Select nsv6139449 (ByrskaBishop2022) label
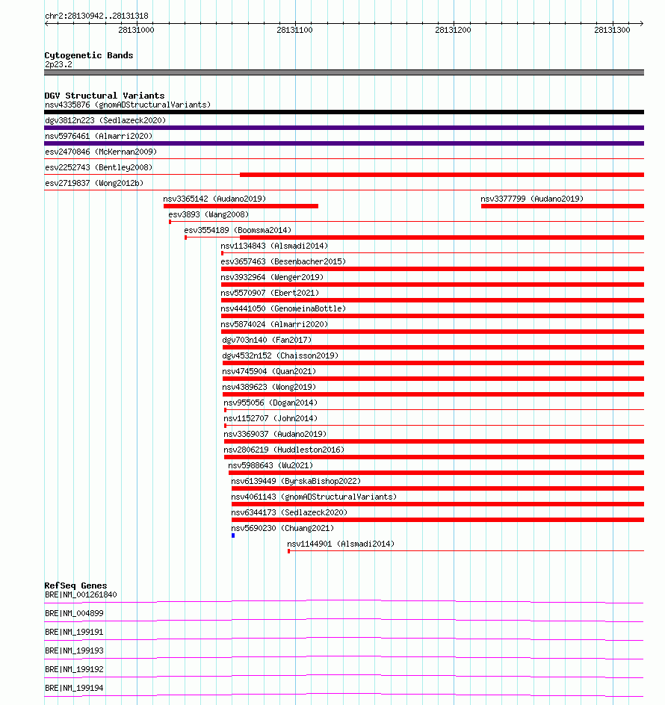This screenshot has height=705, width=665. tap(296, 482)
